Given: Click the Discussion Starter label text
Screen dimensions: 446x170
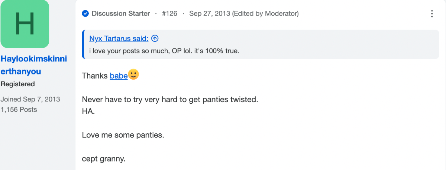Looking at the screenshot, I should [x=121, y=14].
